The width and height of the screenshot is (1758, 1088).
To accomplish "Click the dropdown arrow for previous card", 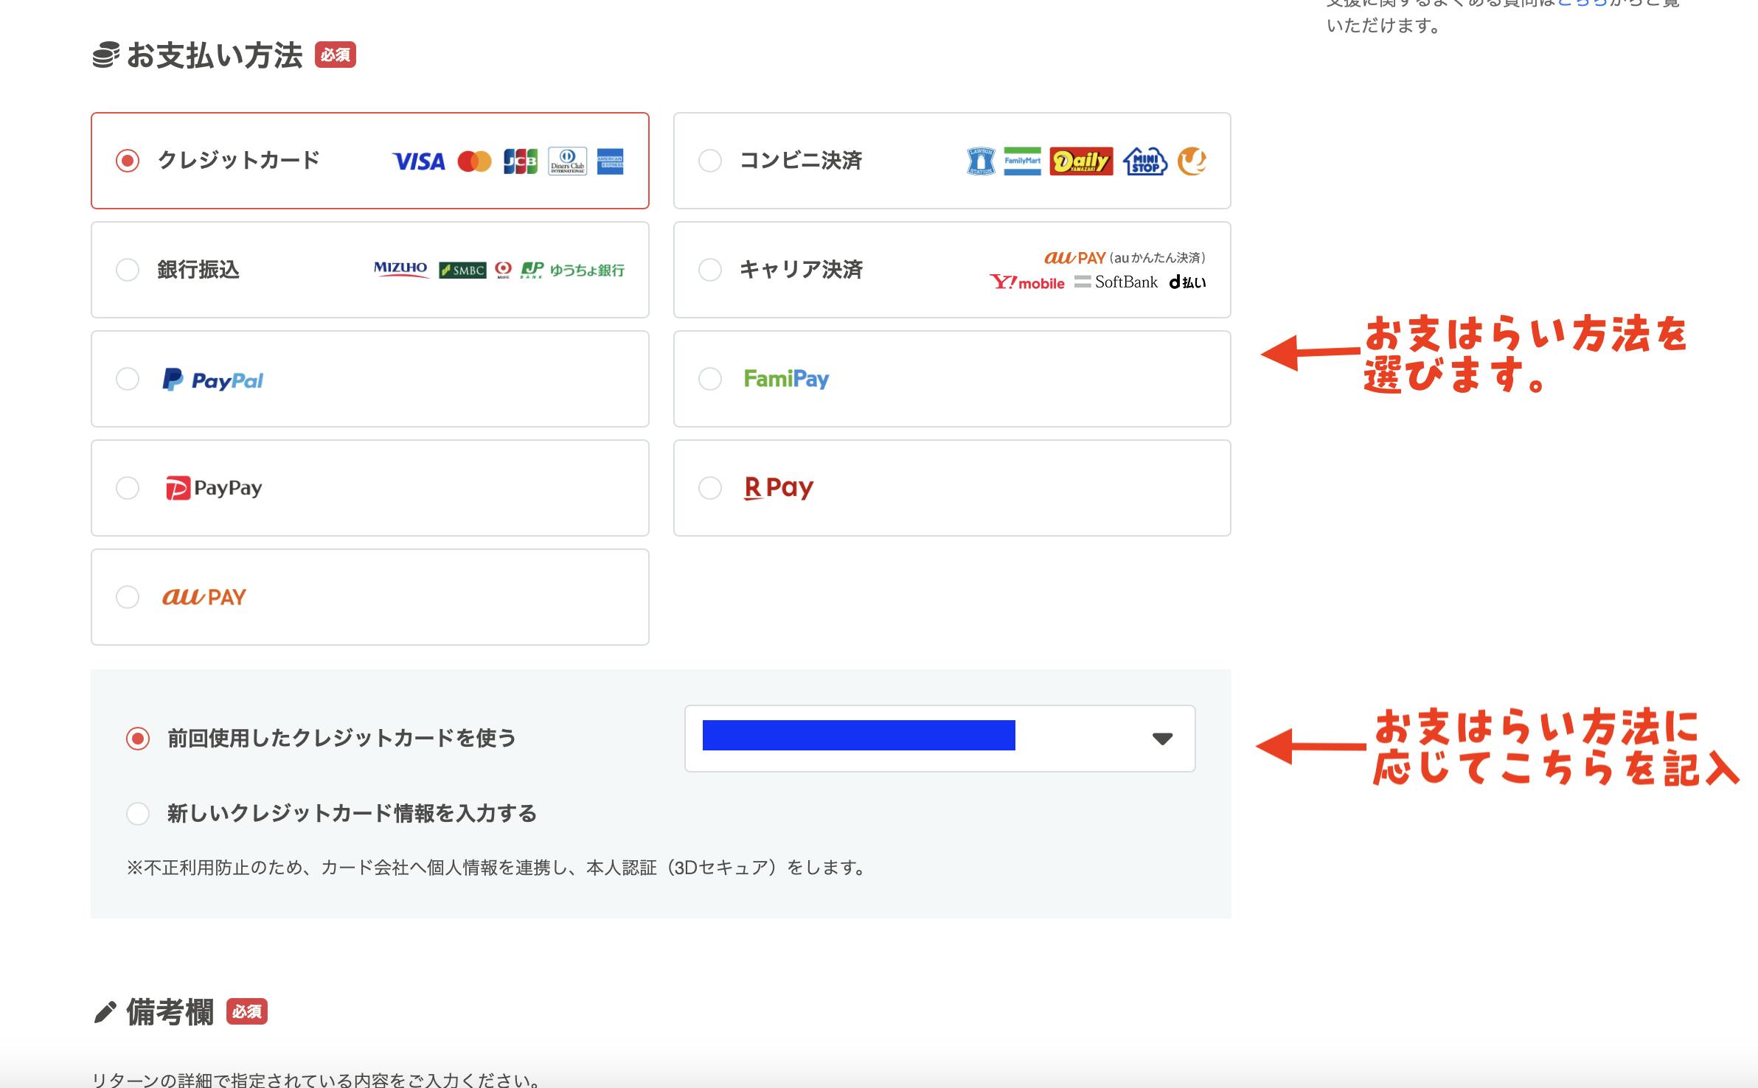I will [1162, 739].
